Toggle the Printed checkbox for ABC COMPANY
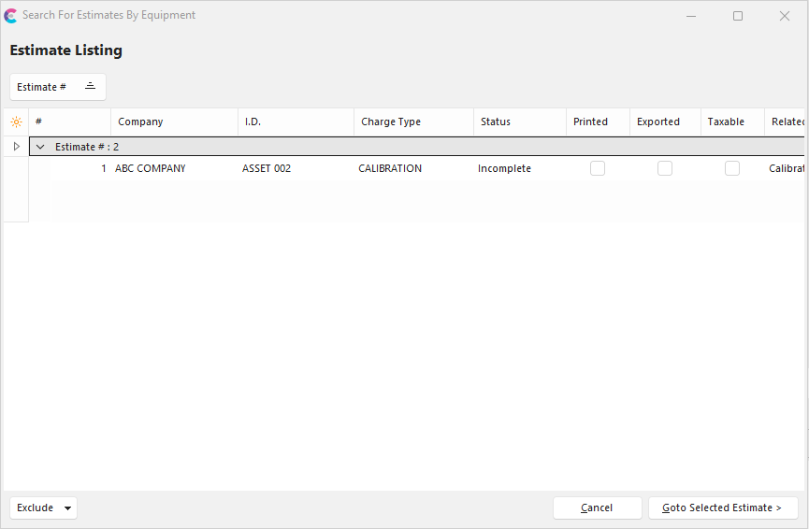This screenshot has height=529, width=809. coord(598,168)
